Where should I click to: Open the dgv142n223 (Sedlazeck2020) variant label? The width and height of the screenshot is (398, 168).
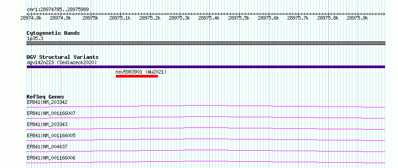(62, 62)
